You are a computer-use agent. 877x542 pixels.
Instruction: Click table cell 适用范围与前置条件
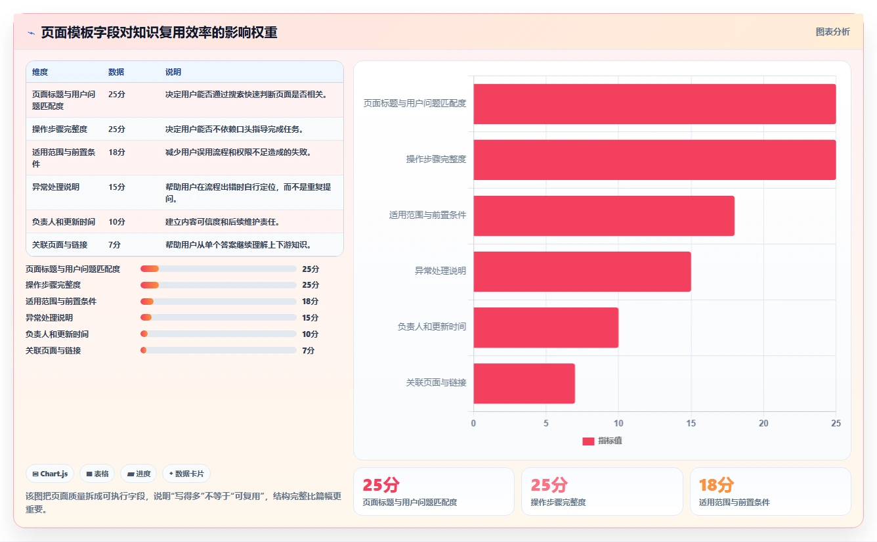pyautogui.click(x=64, y=158)
